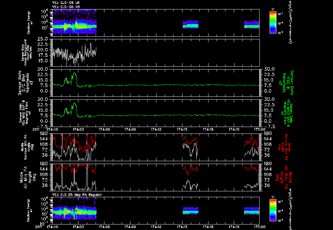The height and width of the screenshot is (230, 333).
Task: Click the ELS-06 spectrogram segment ending at 175:00
Action: pos(252,24)
